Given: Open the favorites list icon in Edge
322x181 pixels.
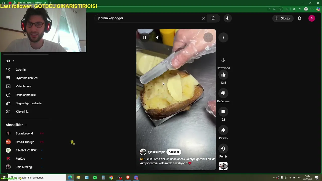Looking at the screenshot, I should 300,9.
